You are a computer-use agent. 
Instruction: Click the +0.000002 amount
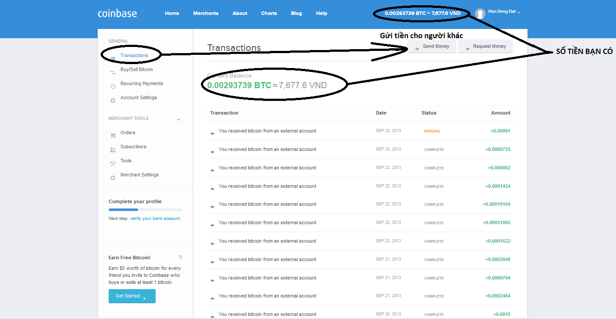499,168
